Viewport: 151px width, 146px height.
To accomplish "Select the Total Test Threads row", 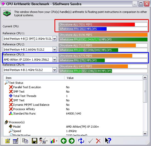I will pos(73,96).
